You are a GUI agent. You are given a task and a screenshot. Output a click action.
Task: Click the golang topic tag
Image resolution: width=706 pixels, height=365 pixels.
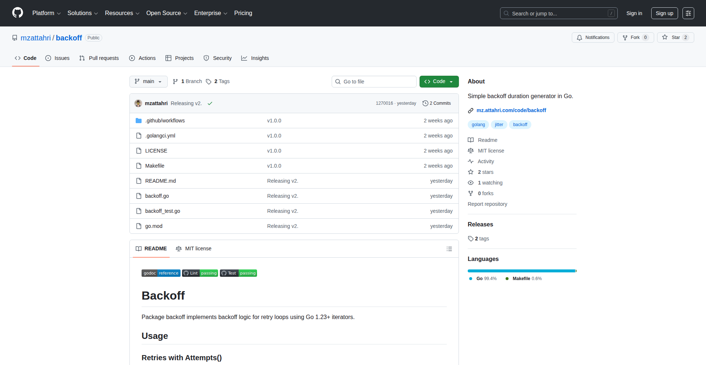478,125
